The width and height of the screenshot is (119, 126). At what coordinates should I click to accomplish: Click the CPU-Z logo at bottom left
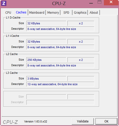tap(10, 122)
